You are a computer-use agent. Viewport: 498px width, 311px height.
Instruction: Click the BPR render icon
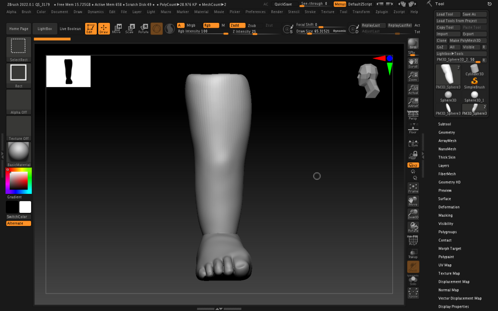pyautogui.click(x=413, y=45)
